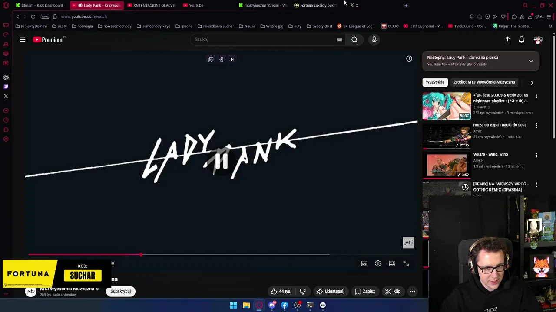Open Windows Start menu
Viewport: 556px width, 312px height.
tap(233, 305)
